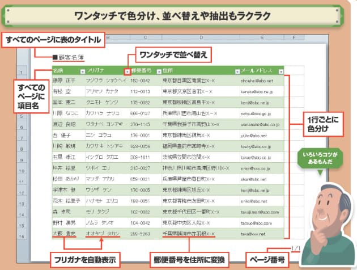Select the カワサキ トシアキ cell
The height and width of the screenshot is (270, 357).
108,146
